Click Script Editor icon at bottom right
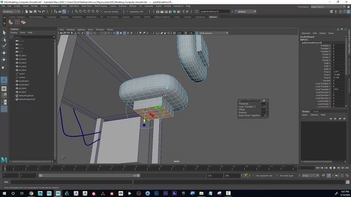Viewport: 351px width, 197px height. tap(348, 182)
